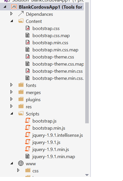123x181 pixels.
Task: Collapse the BlankCordovaApp1 project node
Action: (5, 7)
